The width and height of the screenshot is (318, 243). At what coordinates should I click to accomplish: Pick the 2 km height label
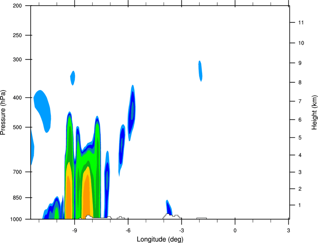[x=300, y=189]
